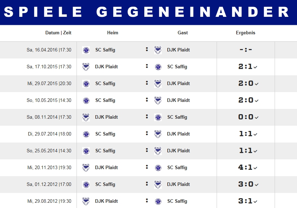Screen dimensions: 297x208
Task: Select the pending -:- result for 16.04.2016
Action: point(246,50)
